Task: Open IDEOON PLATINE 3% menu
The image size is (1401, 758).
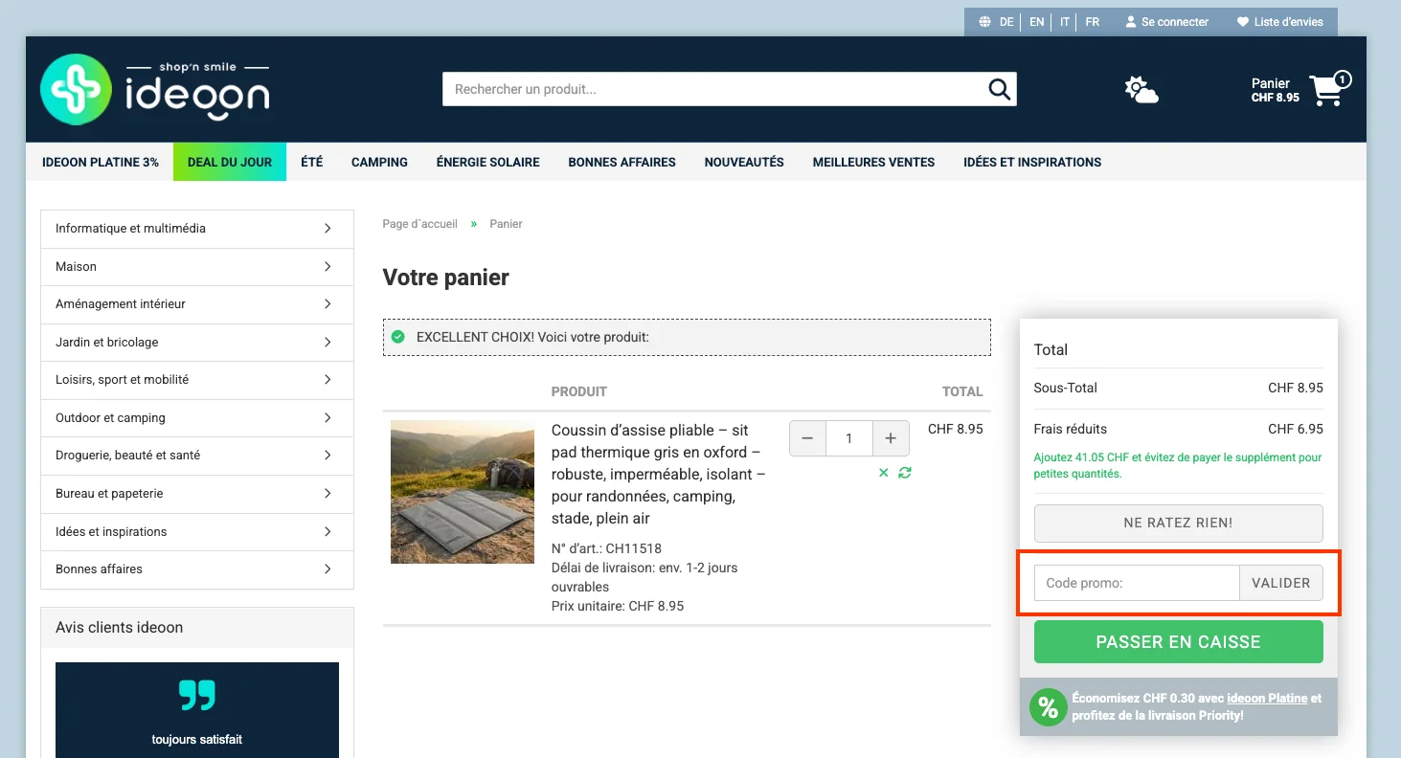Action: (101, 162)
